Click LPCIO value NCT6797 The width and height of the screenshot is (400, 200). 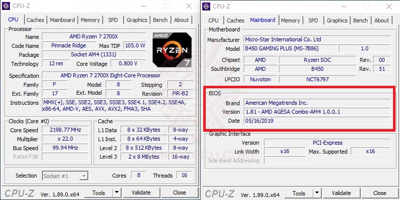[x=317, y=79]
